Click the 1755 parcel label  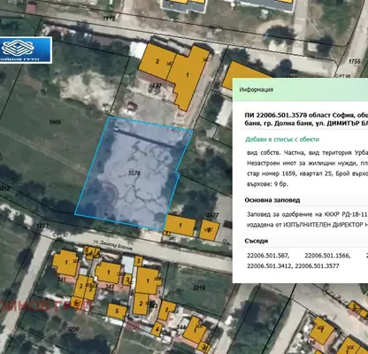point(355,61)
